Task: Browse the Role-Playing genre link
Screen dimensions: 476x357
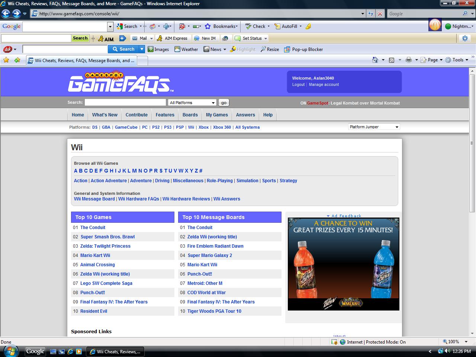Action: 220,181
